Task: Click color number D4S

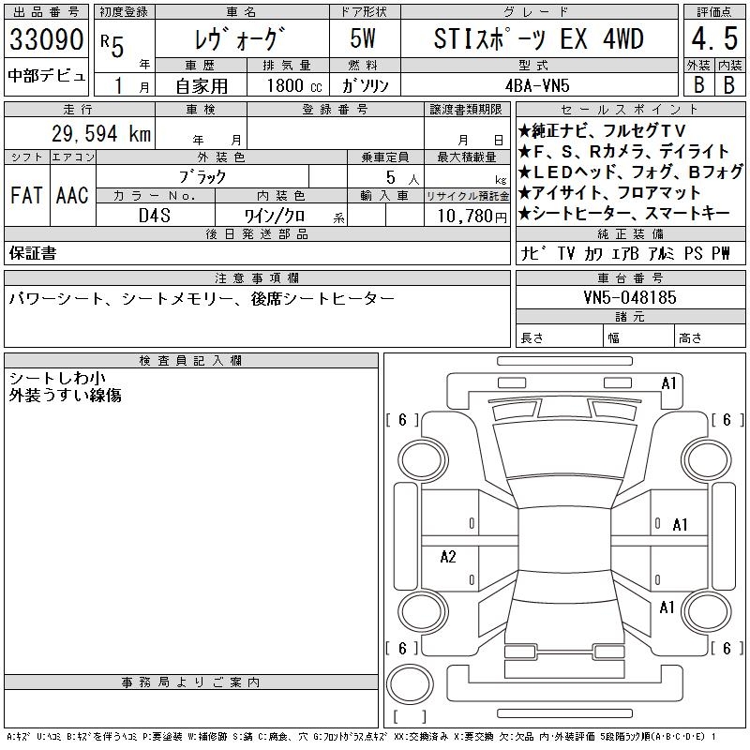Action: 154,216
